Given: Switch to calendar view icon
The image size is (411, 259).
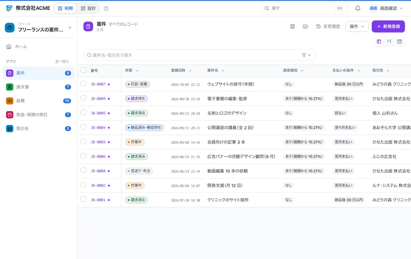Looking at the screenshot, I should [399, 41].
